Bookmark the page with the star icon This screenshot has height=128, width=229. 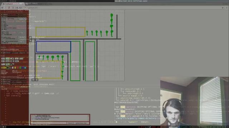coord(223,8)
